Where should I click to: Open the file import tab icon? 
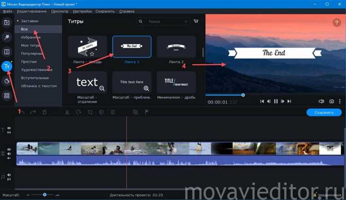[7, 23]
